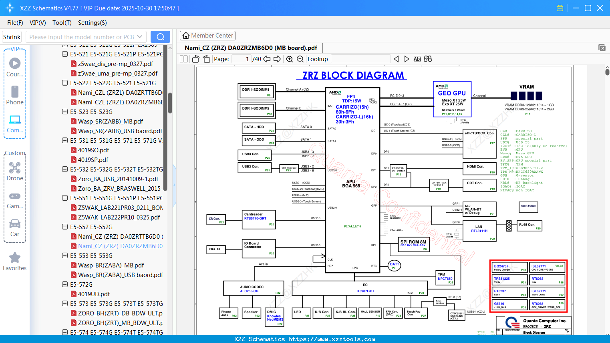The width and height of the screenshot is (610, 343).
Task: Open the Game console category
Action: (15, 200)
